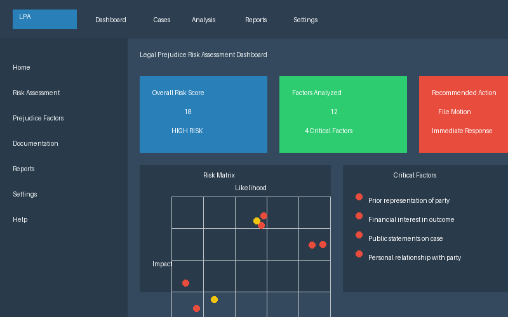508x317 pixels.
Task: Open the Analysis top menu item
Action: pyautogui.click(x=203, y=20)
